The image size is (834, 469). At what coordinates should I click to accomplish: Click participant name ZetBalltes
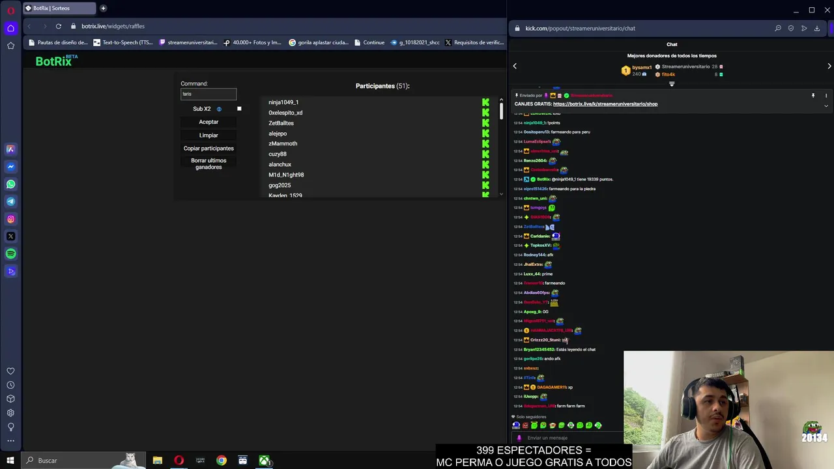pyautogui.click(x=281, y=123)
